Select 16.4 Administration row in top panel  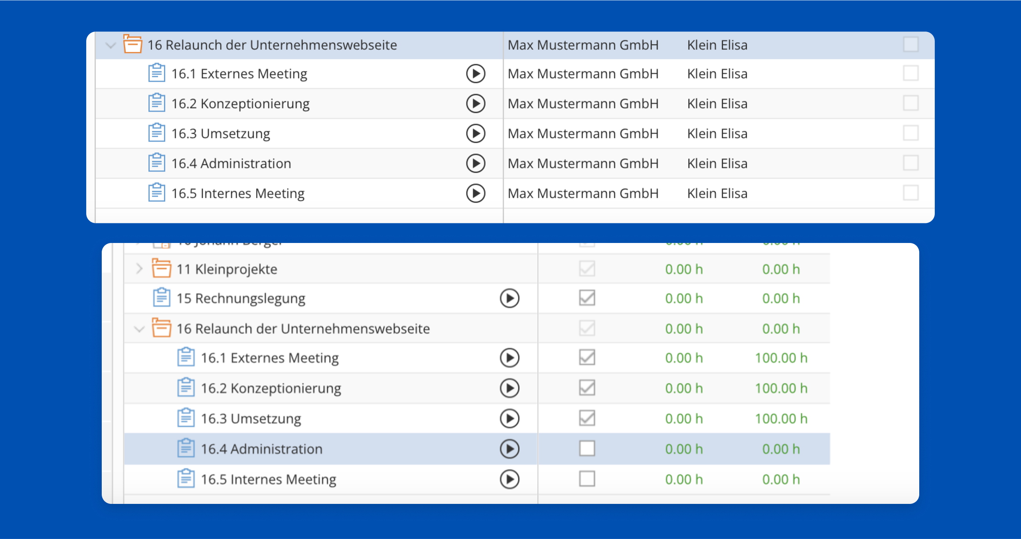click(x=231, y=164)
